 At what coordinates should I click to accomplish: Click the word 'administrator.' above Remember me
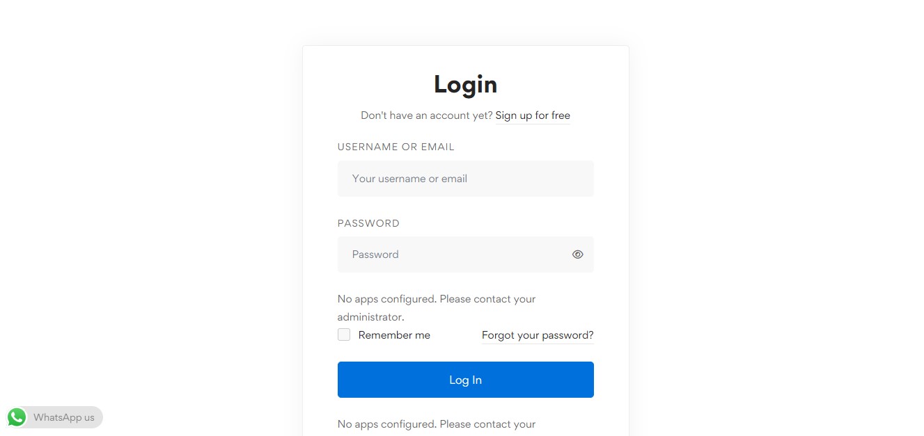(x=370, y=317)
